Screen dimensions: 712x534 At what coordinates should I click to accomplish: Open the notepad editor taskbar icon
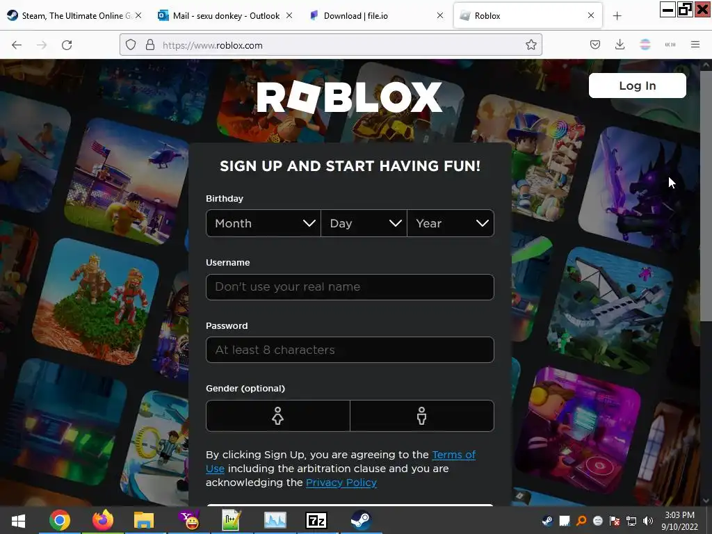pyautogui.click(x=231, y=520)
